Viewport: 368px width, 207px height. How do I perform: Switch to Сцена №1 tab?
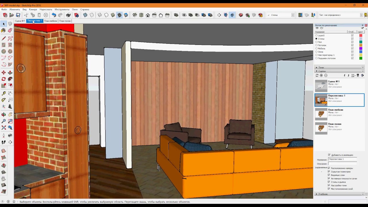click(x=20, y=21)
